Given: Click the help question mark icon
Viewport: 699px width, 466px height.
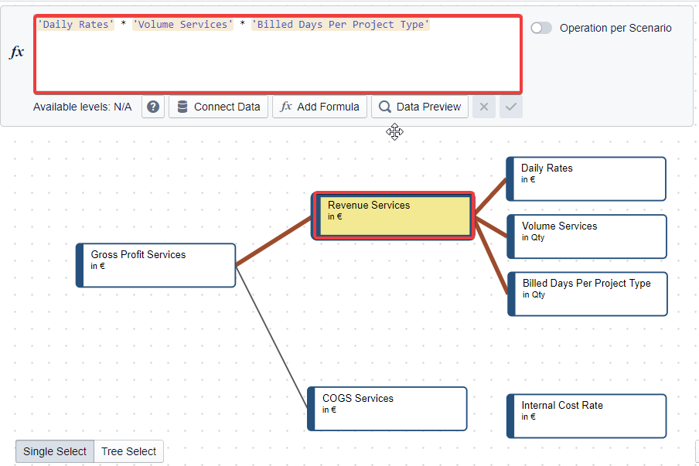Looking at the screenshot, I should click(x=153, y=107).
